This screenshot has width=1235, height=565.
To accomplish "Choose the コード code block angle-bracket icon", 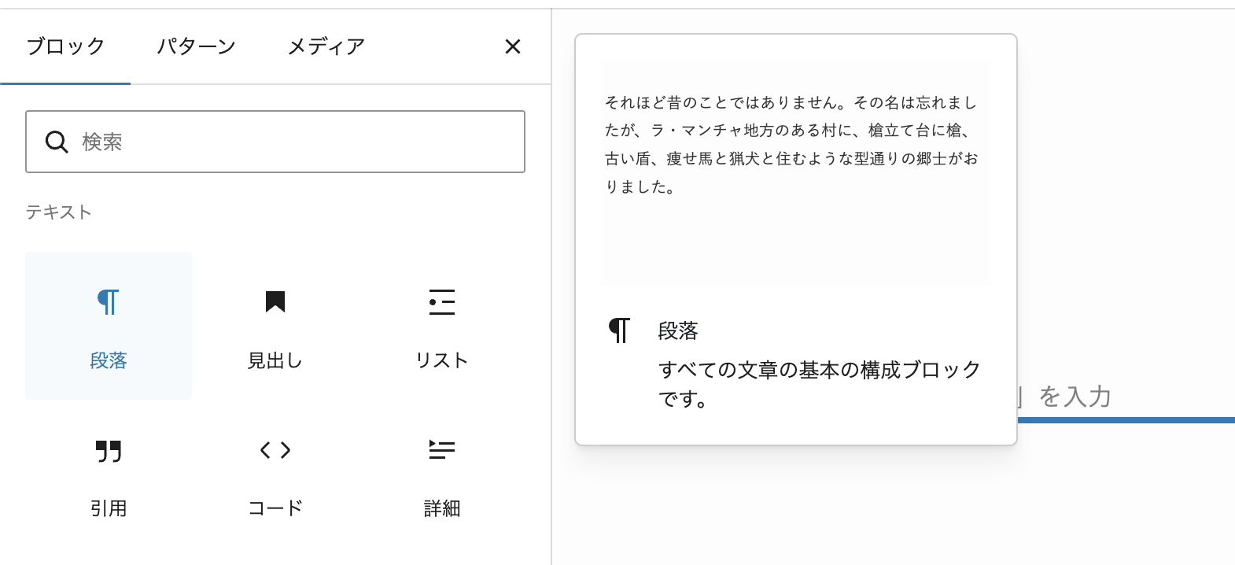I will (x=275, y=450).
